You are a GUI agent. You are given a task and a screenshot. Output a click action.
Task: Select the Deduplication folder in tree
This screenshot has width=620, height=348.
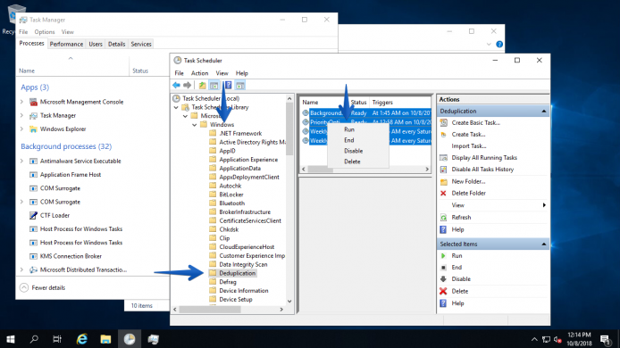click(238, 273)
